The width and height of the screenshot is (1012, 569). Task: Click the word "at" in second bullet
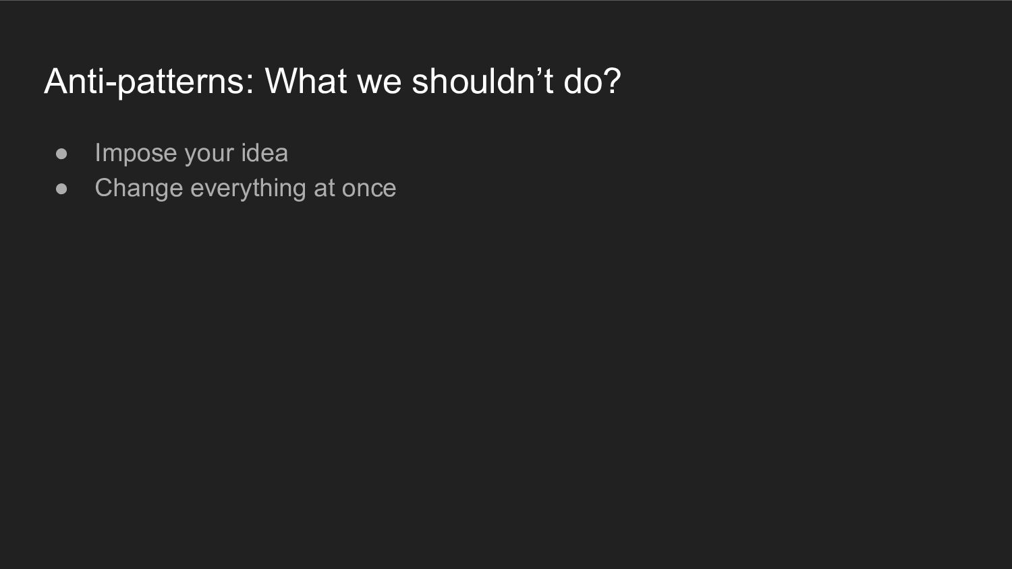coord(324,188)
